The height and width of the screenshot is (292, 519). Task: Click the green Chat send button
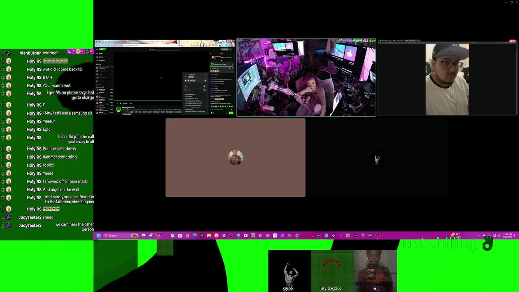pyautogui.click(x=231, y=113)
